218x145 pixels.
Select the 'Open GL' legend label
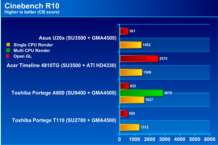[x=23, y=56]
